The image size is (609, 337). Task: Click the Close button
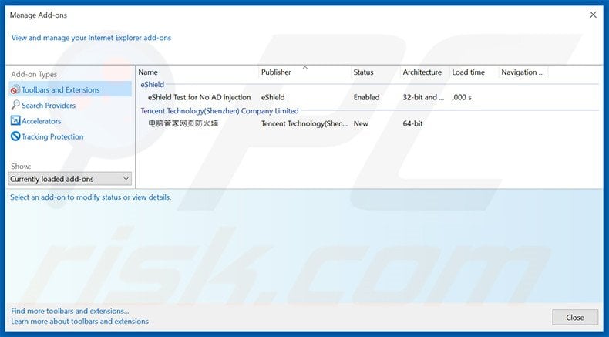coord(575,318)
